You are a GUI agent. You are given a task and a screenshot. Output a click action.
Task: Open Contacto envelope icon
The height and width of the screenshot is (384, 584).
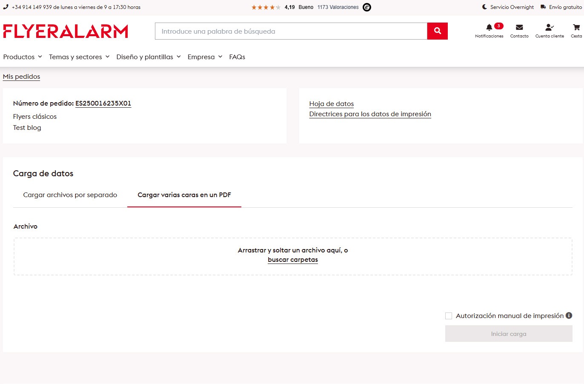coord(519,28)
